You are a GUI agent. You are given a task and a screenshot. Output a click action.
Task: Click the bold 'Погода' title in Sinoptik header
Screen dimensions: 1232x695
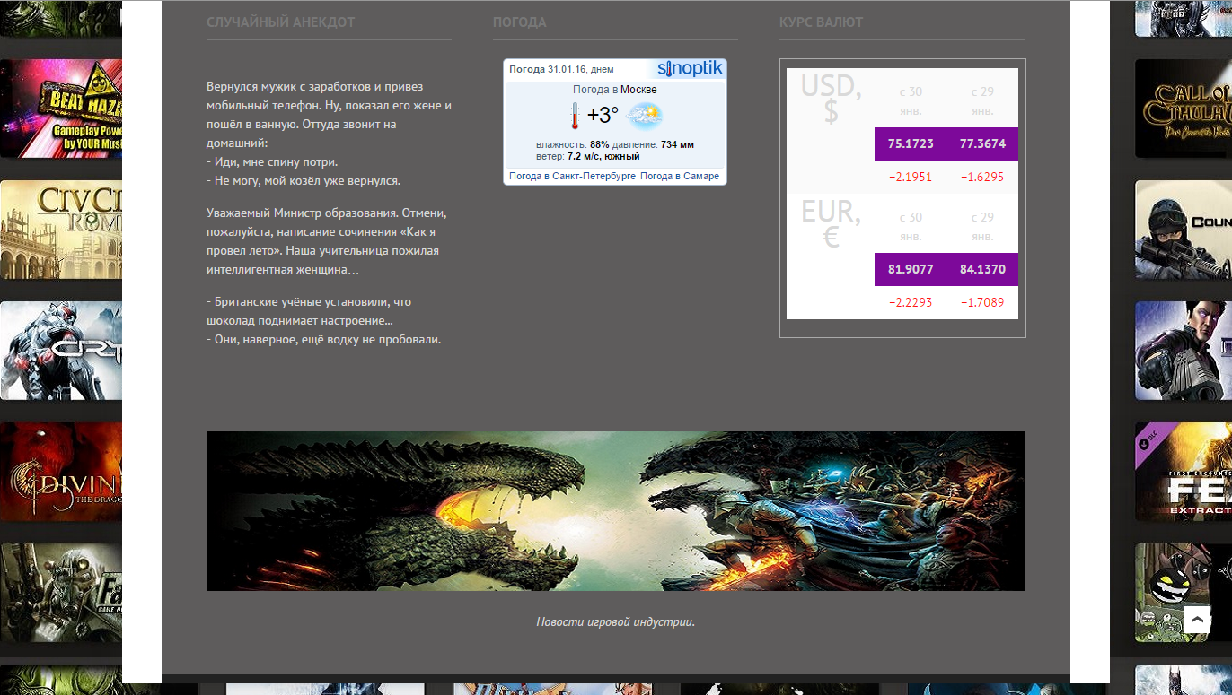click(527, 69)
